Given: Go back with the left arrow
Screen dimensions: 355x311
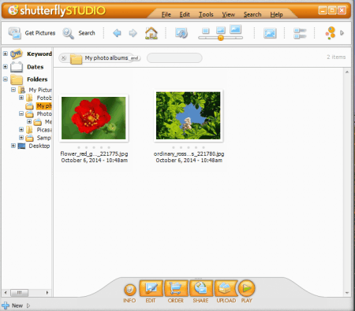Looking at the screenshot, I should click(117, 33).
